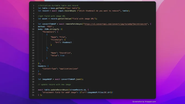Click the "thumbnail" variable on line 15
The image size is (185, 104).
(x=67, y=42)
